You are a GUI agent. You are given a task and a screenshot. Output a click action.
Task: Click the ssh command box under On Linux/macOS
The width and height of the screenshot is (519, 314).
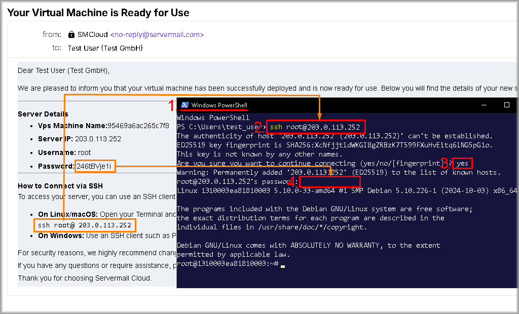coord(85,225)
